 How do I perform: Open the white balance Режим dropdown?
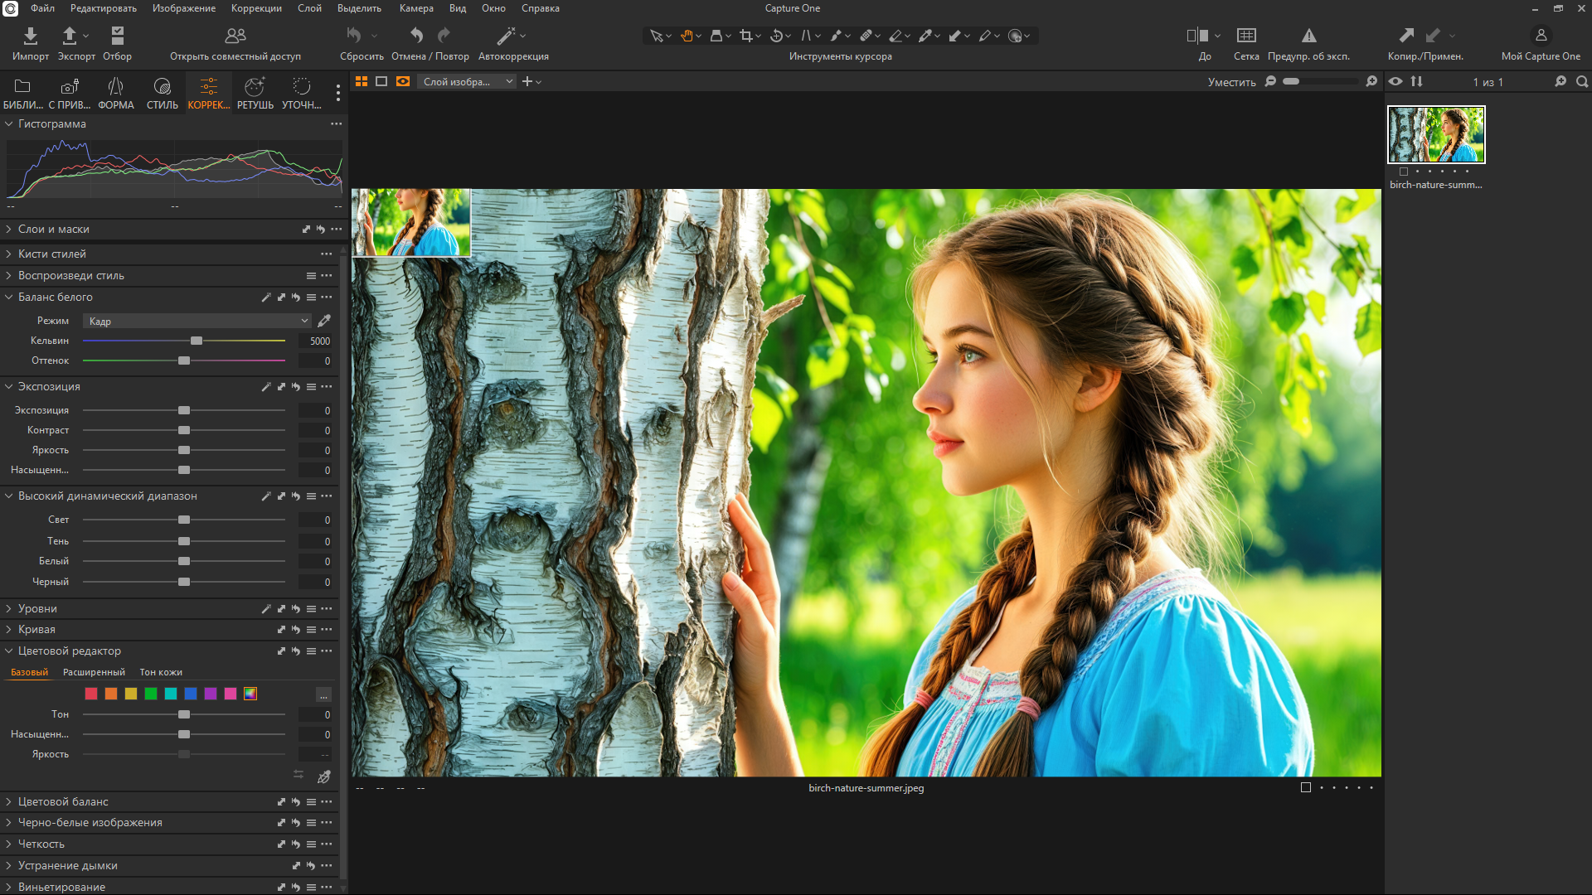(x=197, y=321)
